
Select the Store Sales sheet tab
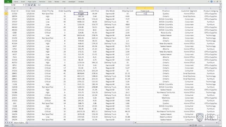pos(19,123)
